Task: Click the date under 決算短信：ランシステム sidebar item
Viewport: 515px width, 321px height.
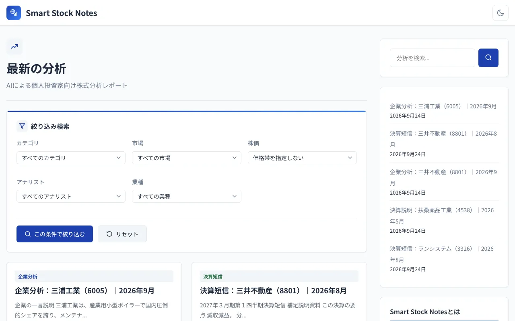Action: (x=408, y=269)
